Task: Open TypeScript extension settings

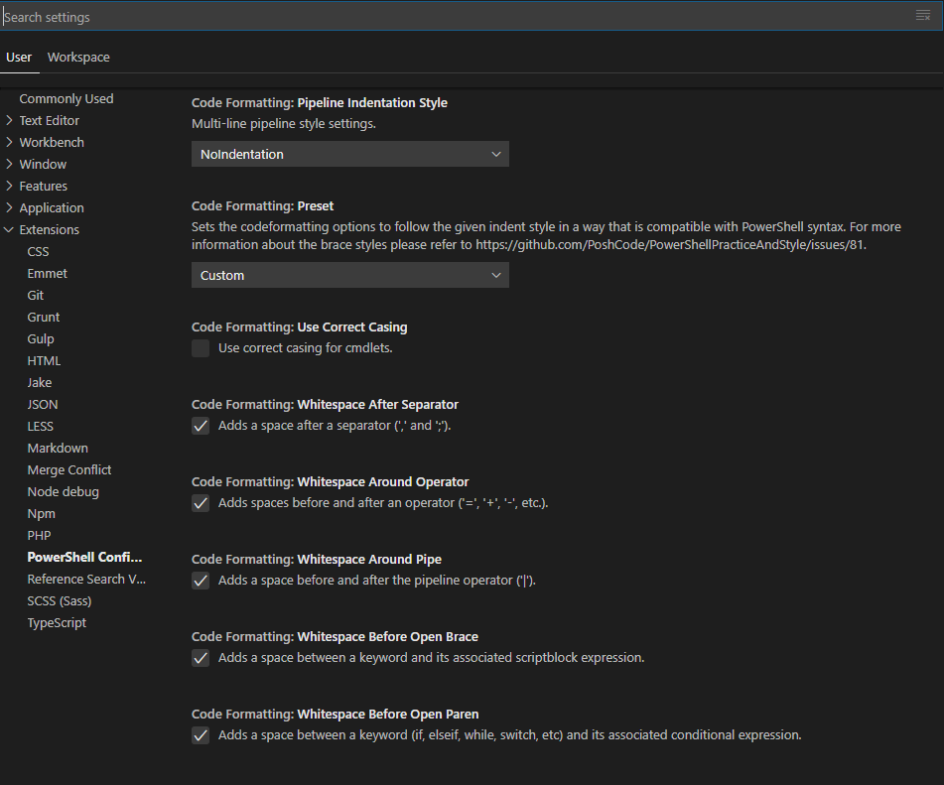Action: click(57, 622)
